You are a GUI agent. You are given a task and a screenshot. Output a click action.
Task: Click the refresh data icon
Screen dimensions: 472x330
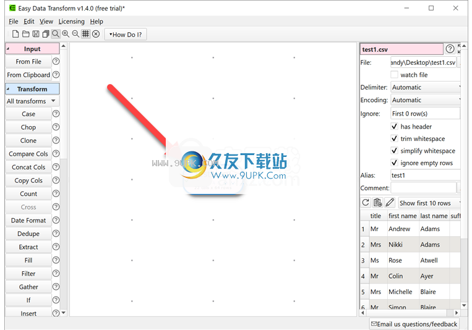(x=366, y=203)
